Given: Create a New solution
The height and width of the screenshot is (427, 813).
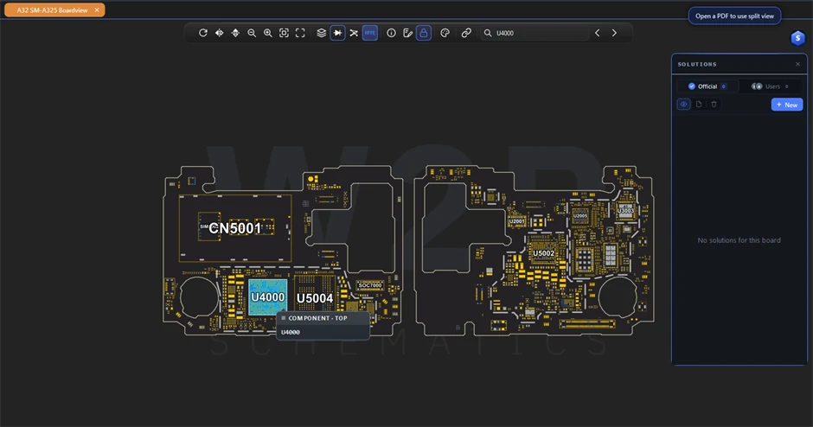Looking at the screenshot, I should [787, 105].
